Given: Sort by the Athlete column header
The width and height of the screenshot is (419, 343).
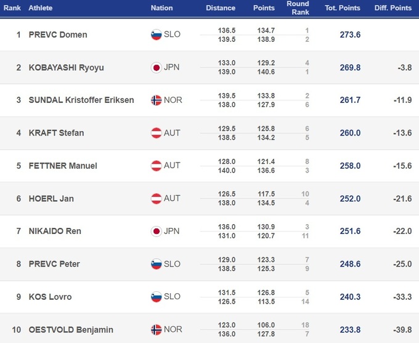Looking at the screenshot, I should 41,8.
